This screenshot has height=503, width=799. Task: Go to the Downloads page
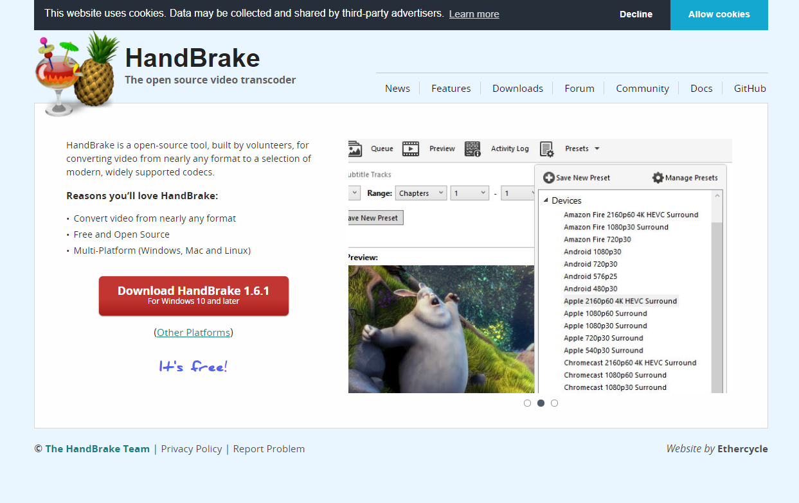pyautogui.click(x=517, y=89)
